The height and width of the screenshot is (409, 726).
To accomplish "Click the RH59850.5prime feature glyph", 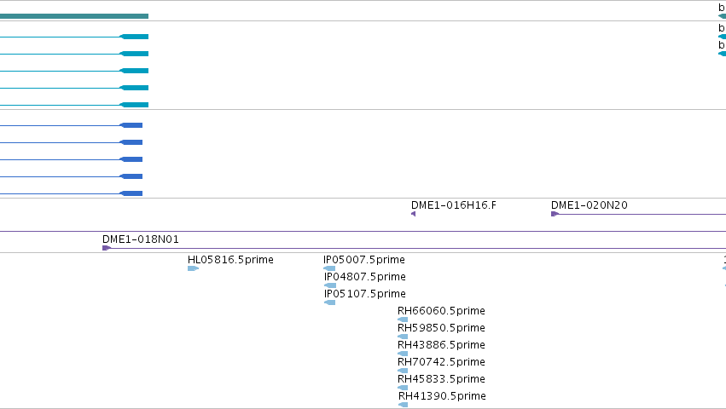I will [403, 337].
